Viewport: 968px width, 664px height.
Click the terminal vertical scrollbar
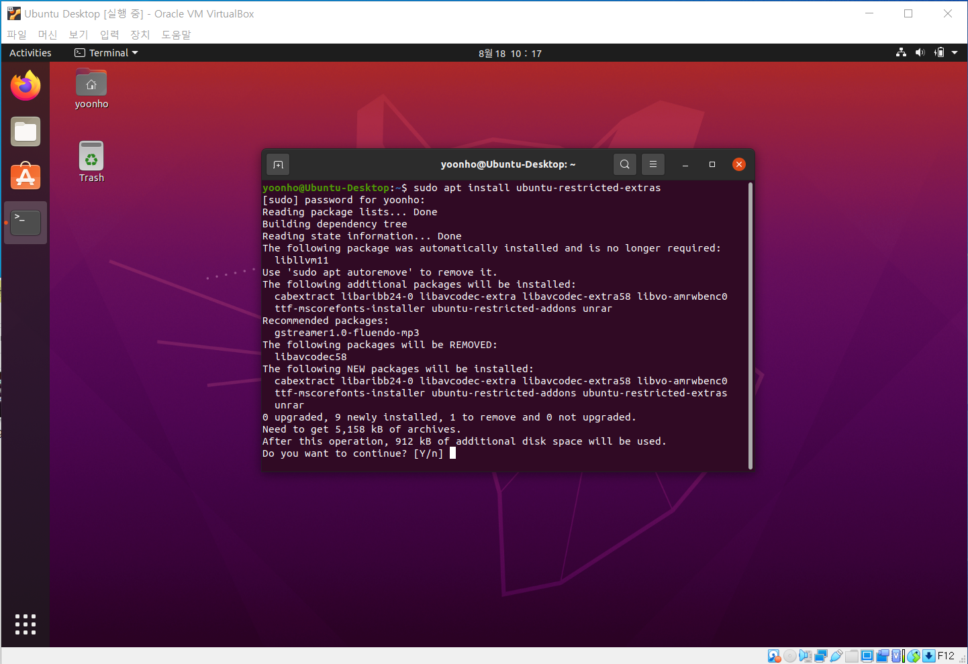[x=751, y=326]
